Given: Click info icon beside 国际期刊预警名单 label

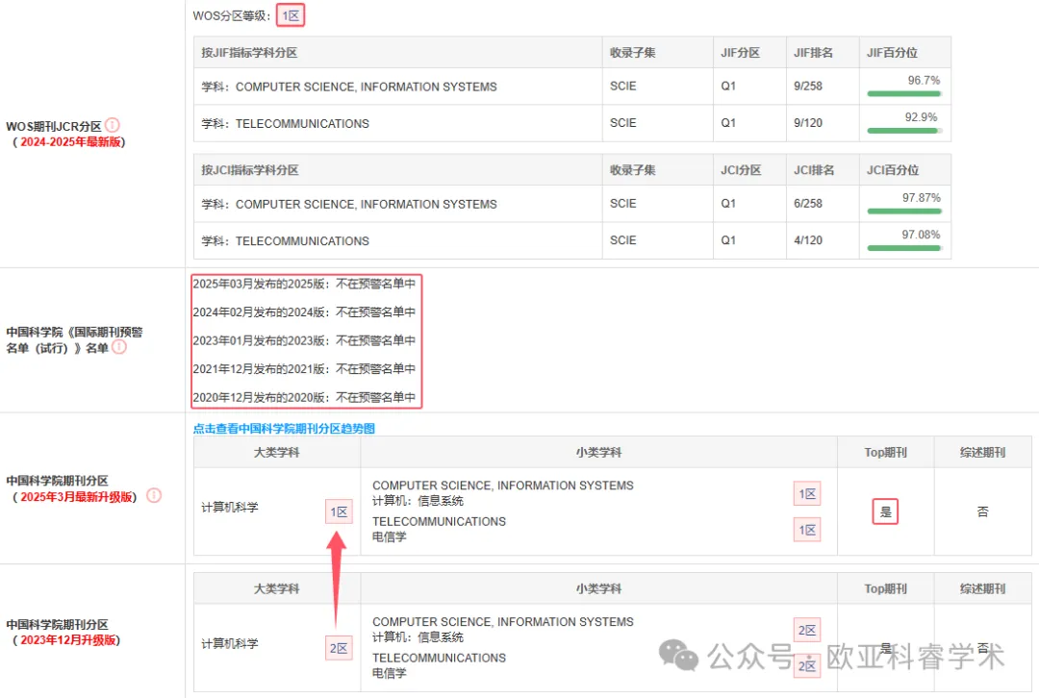Looking at the screenshot, I should [x=119, y=347].
